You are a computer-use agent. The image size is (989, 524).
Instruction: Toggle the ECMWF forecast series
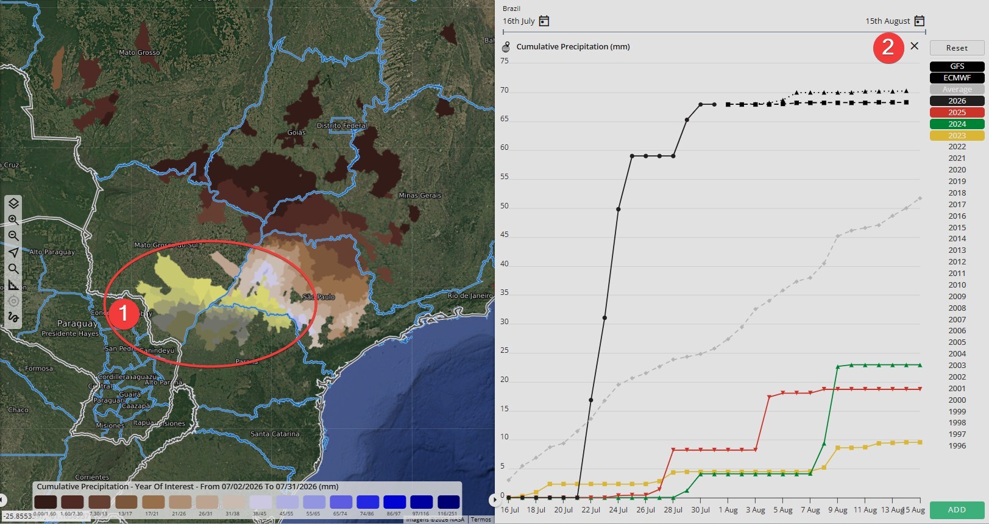[957, 78]
